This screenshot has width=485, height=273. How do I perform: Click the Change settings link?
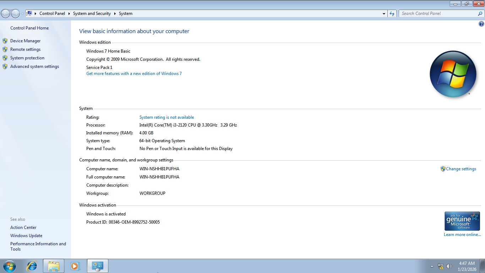(x=461, y=169)
